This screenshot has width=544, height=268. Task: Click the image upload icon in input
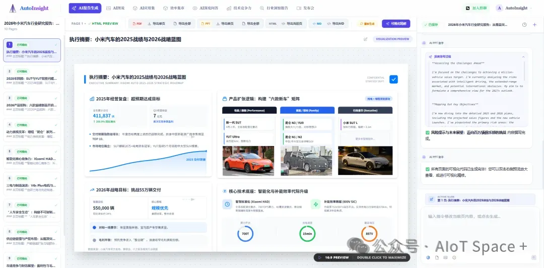(445, 257)
